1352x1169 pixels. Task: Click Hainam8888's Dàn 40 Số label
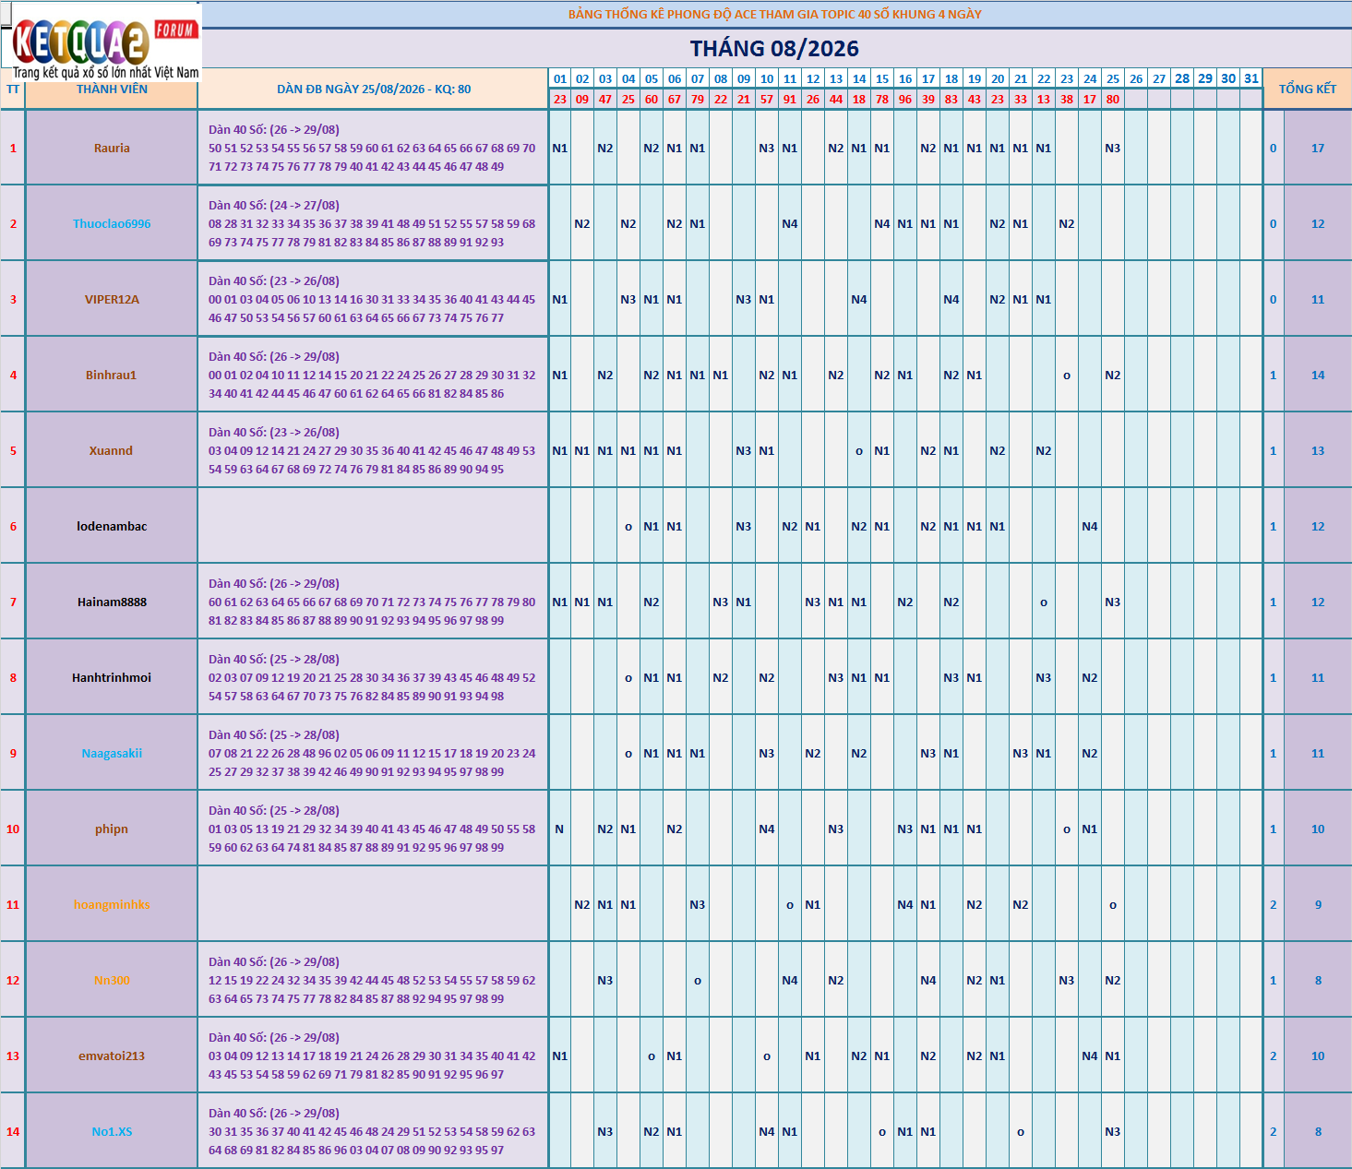(274, 583)
